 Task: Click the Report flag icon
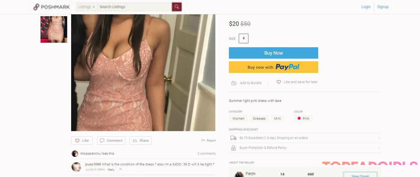[x=203, y=141]
